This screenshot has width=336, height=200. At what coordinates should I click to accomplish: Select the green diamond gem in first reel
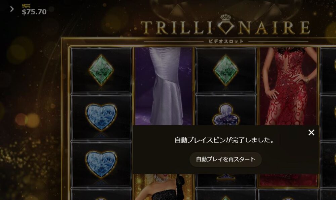101,70
